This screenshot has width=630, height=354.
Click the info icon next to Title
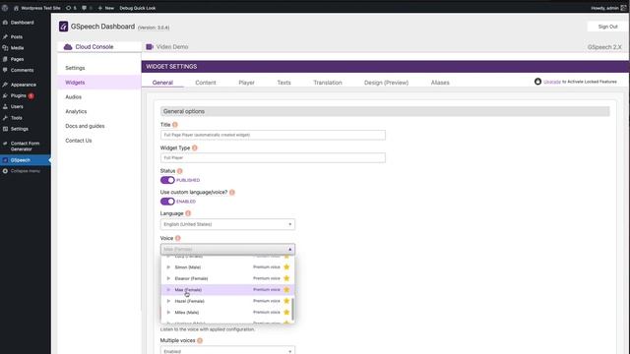[x=175, y=125]
